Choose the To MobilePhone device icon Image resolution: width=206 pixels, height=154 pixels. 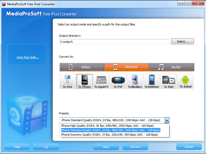tap(152, 81)
